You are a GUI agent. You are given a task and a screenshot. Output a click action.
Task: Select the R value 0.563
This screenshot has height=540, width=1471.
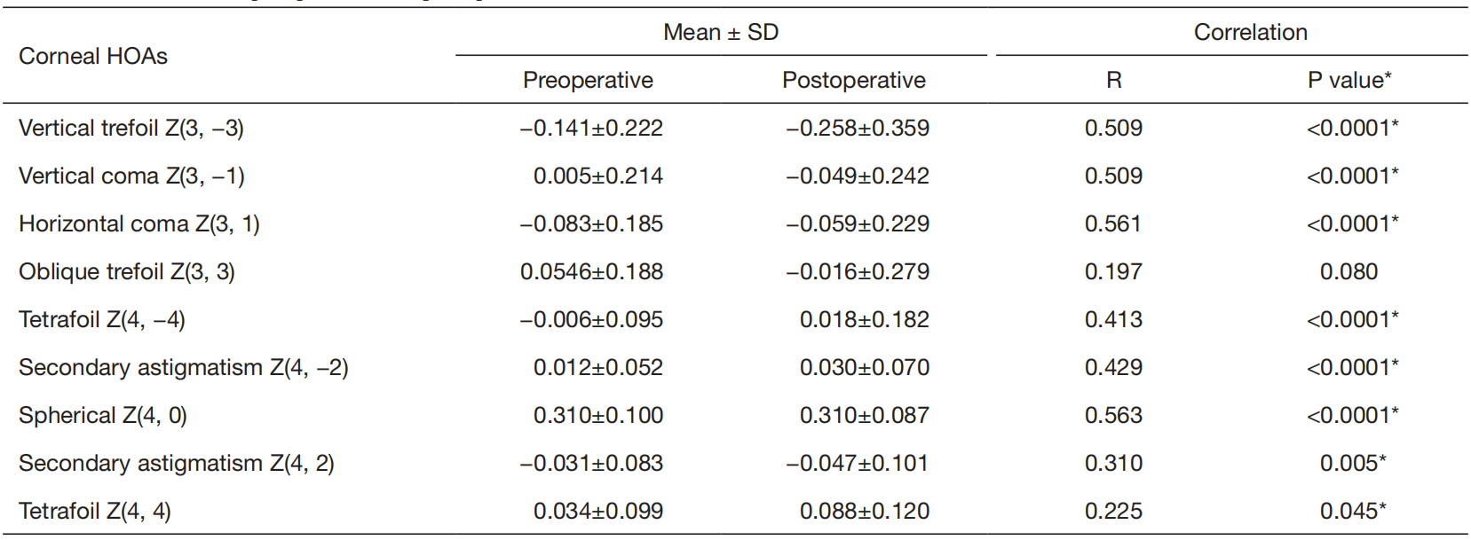click(x=1113, y=416)
